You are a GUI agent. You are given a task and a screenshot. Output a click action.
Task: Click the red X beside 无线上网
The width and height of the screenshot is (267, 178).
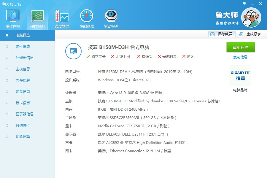click(112, 56)
